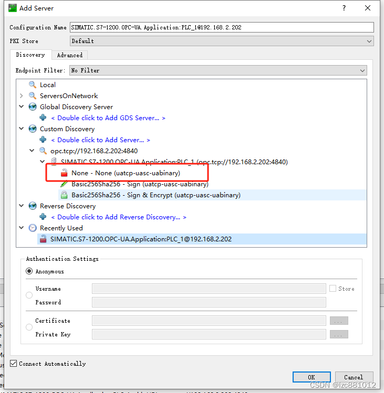The width and height of the screenshot is (384, 393).
Task: Click the Certificate path field
Action: click(x=209, y=321)
